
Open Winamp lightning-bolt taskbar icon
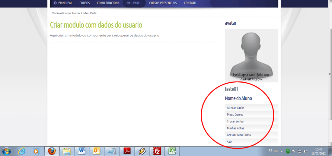(142, 151)
